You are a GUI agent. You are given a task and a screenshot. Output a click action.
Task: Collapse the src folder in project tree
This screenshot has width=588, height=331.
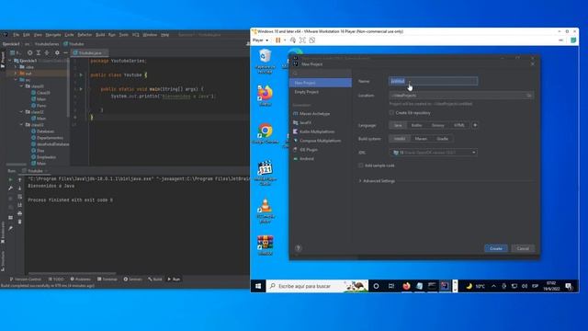[x=16, y=80]
